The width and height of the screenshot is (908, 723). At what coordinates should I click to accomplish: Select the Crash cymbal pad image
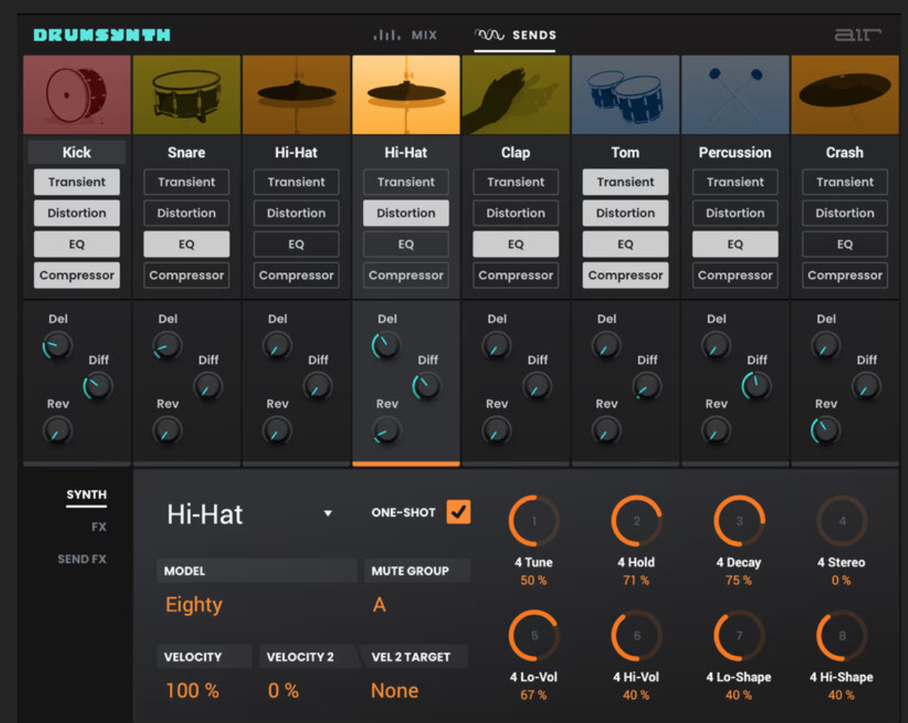pyautogui.click(x=845, y=95)
